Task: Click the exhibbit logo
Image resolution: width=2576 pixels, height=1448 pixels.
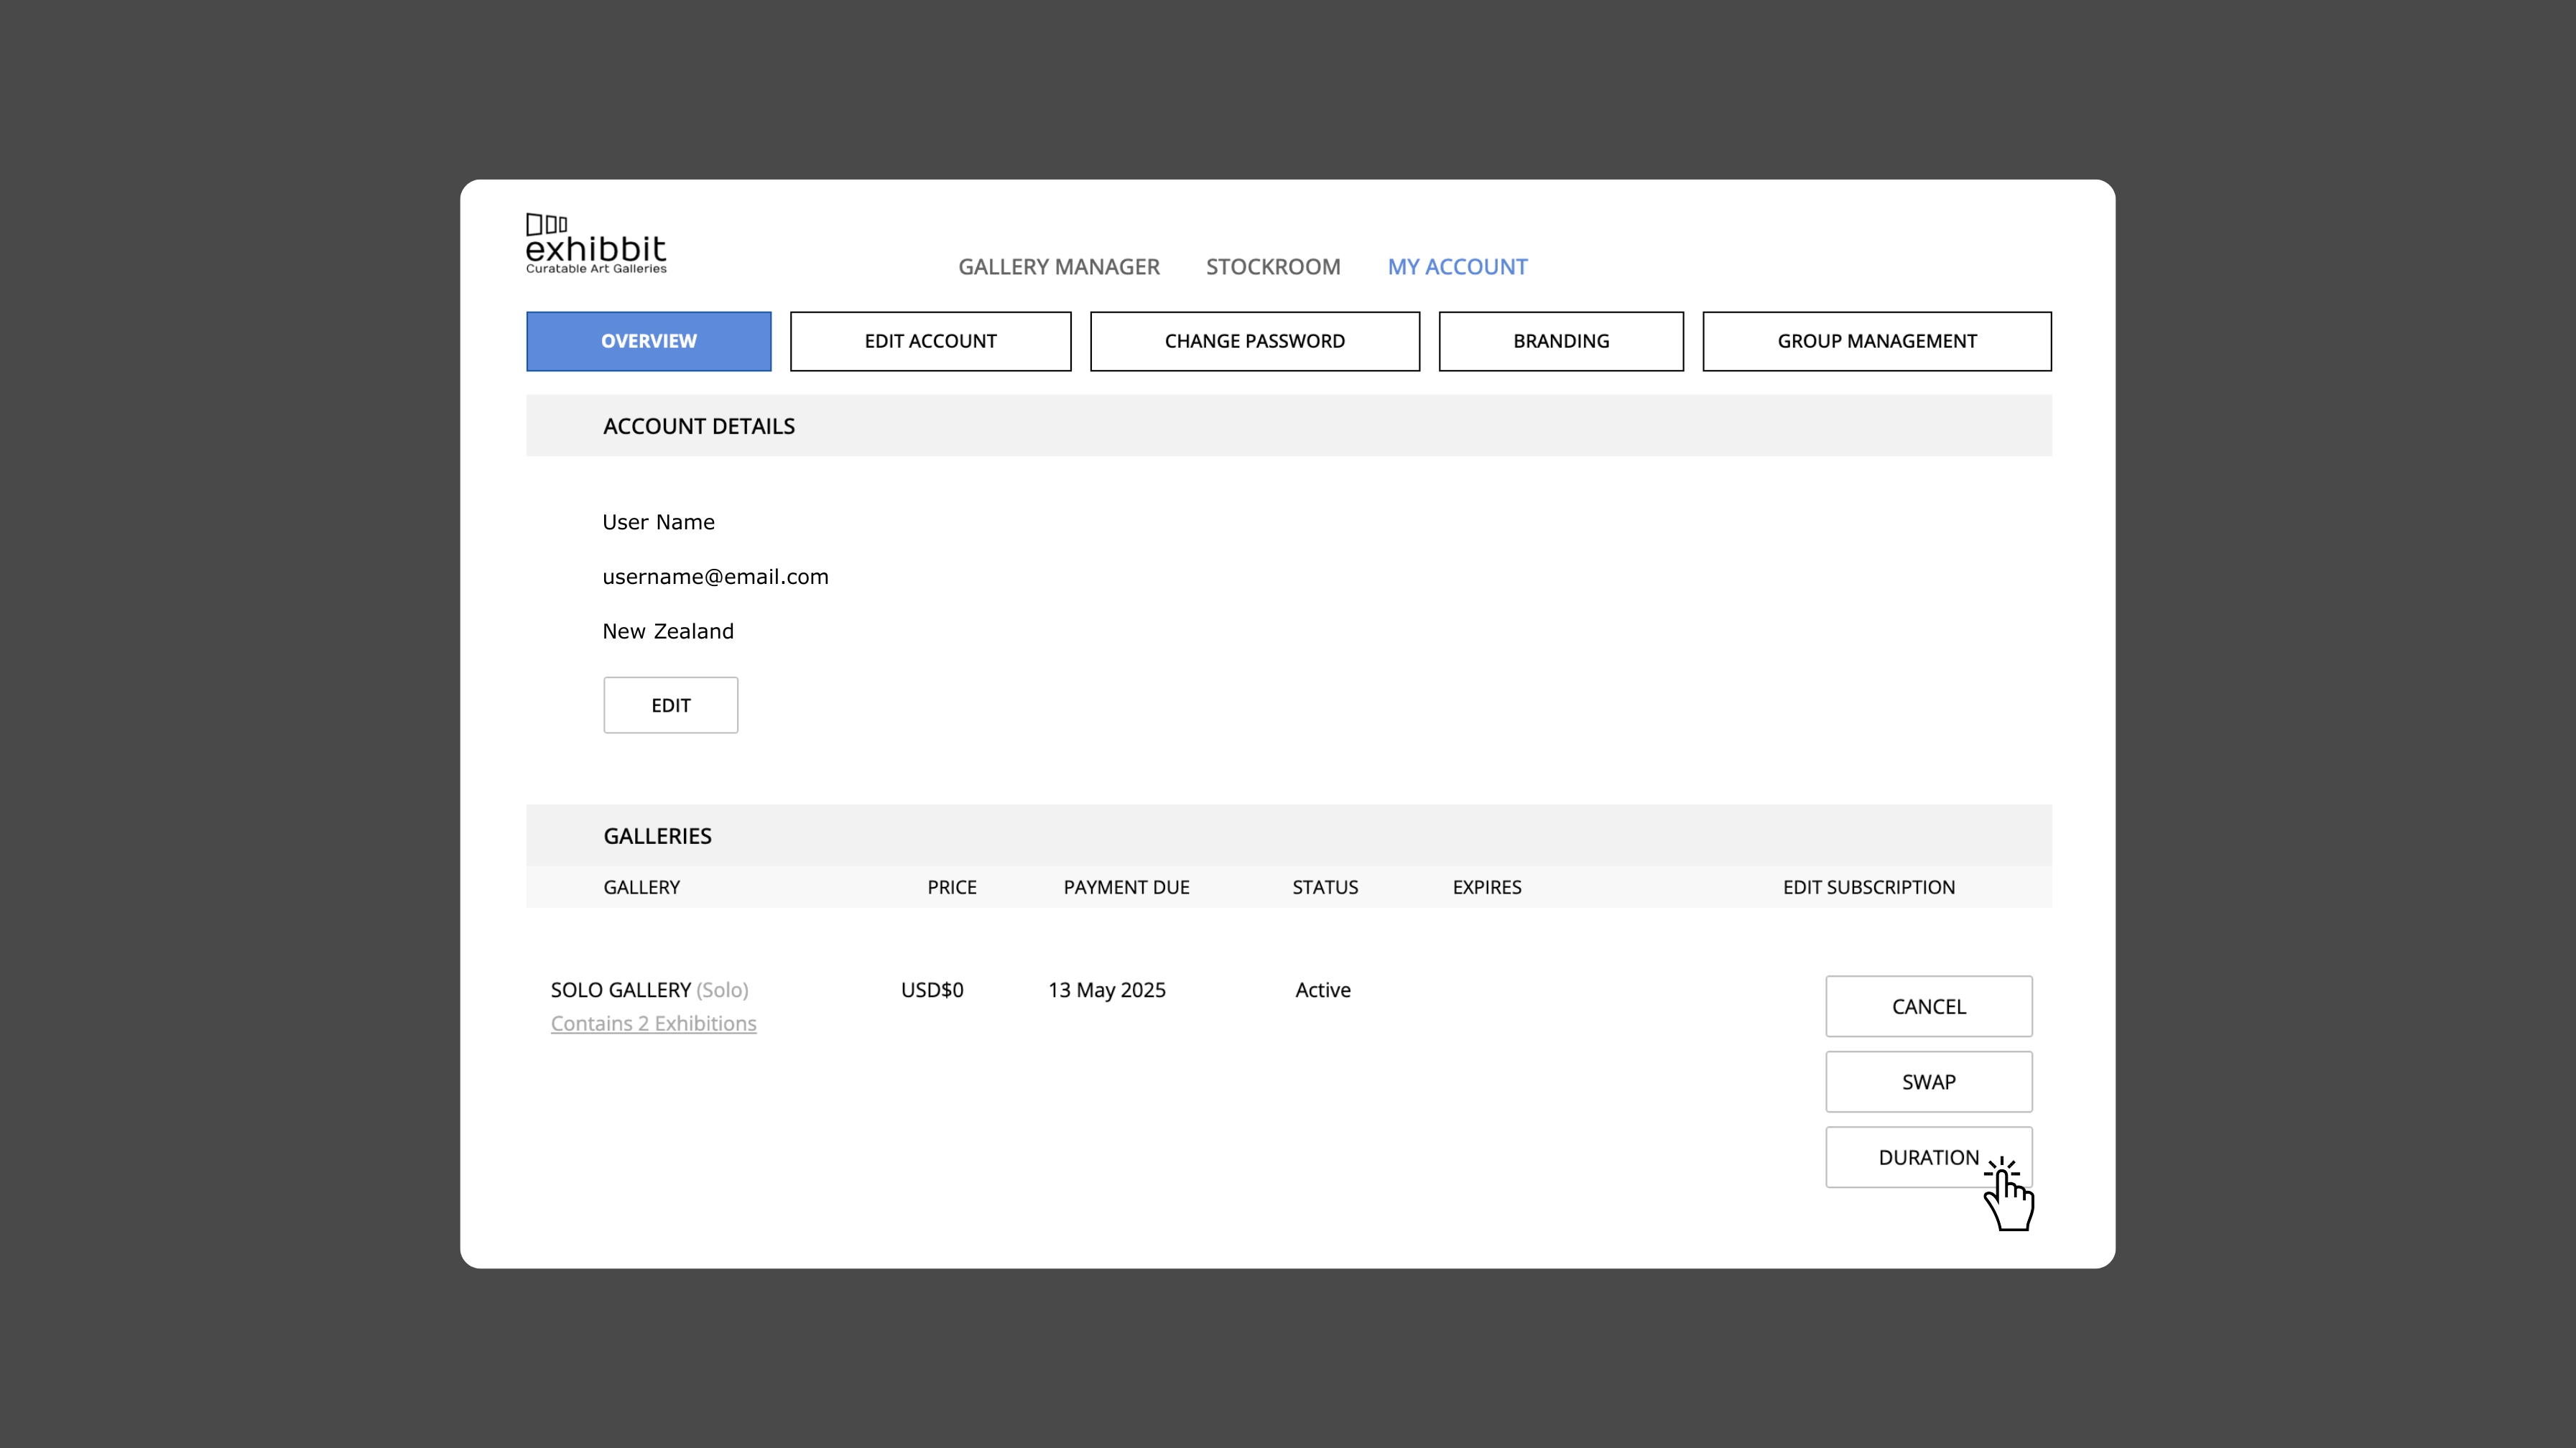Action: pos(596,243)
